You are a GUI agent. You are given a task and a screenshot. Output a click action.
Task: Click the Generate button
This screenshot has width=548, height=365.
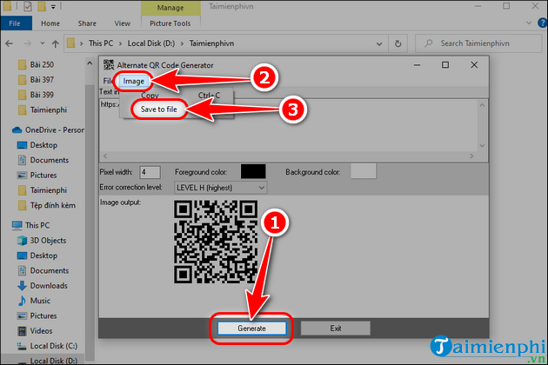pos(251,328)
